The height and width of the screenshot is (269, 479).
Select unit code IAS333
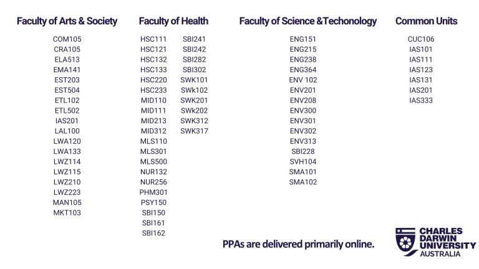click(x=421, y=100)
